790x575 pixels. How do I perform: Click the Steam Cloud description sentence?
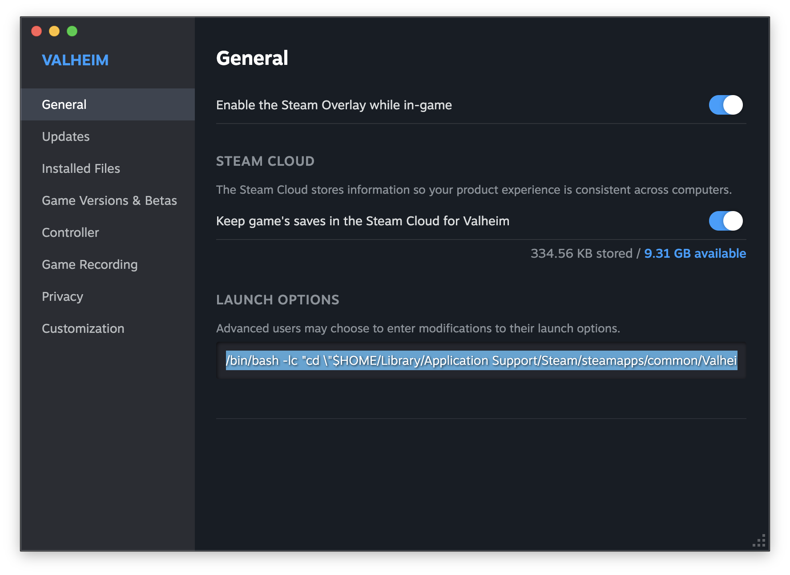pos(474,190)
